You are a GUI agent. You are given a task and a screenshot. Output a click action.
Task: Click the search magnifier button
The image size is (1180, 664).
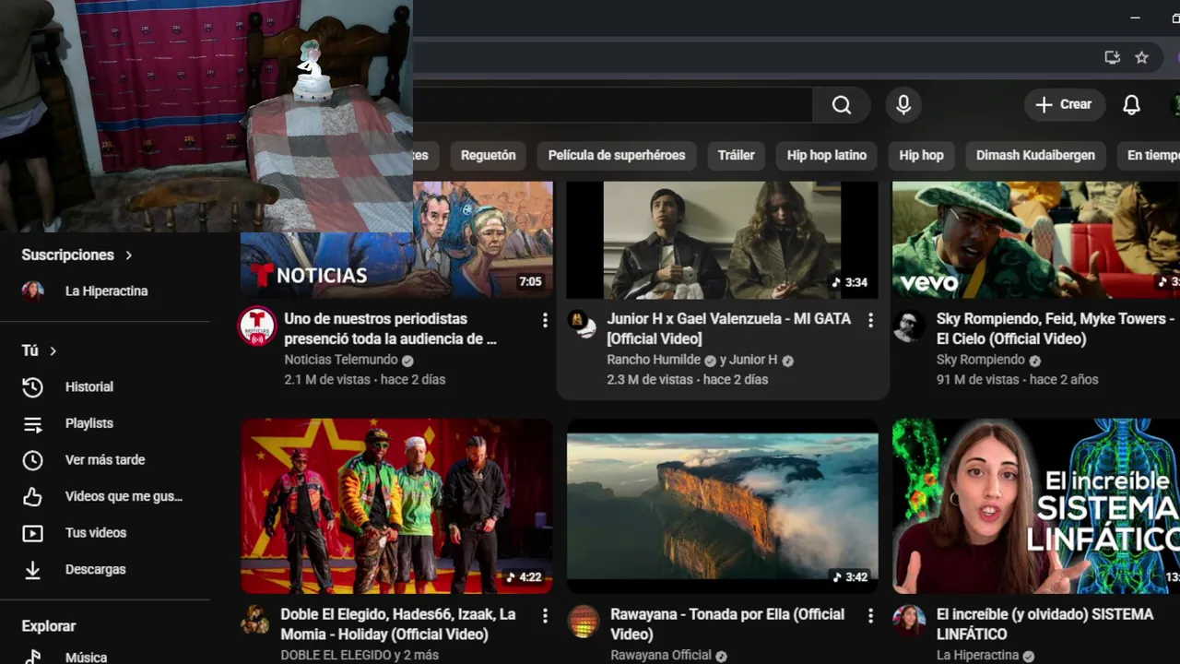click(841, 105)
